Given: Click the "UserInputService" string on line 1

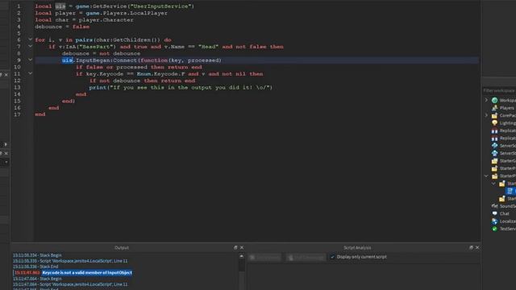Looking at the screenshot, I should click(160, 6).
